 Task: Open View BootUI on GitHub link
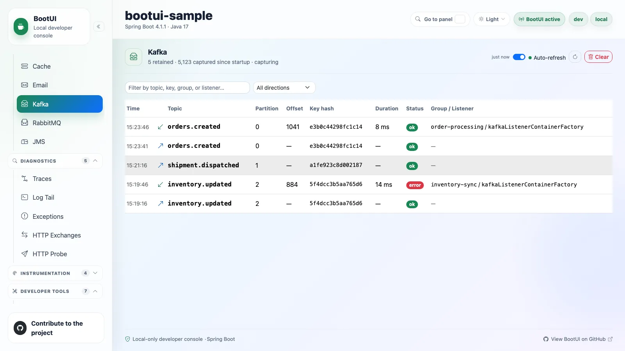(x=578, y=339)
